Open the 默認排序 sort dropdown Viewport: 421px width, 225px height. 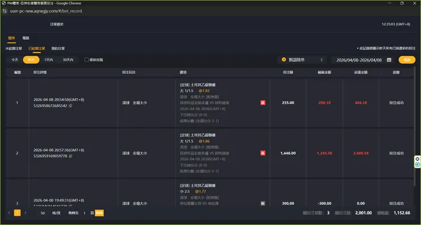302,60
